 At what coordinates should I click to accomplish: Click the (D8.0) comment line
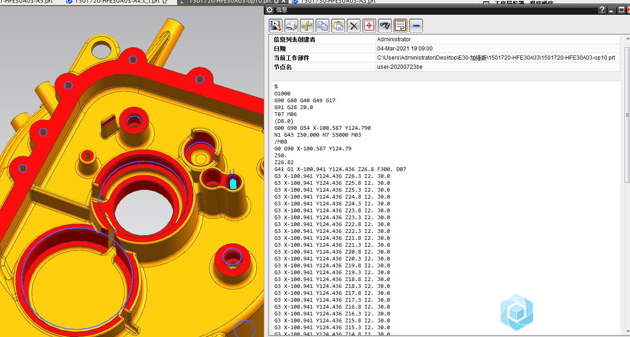(x=284, y=121)
